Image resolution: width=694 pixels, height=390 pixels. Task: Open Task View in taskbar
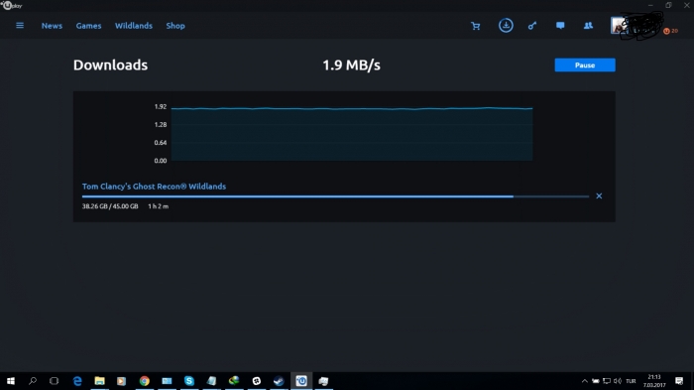54,381
